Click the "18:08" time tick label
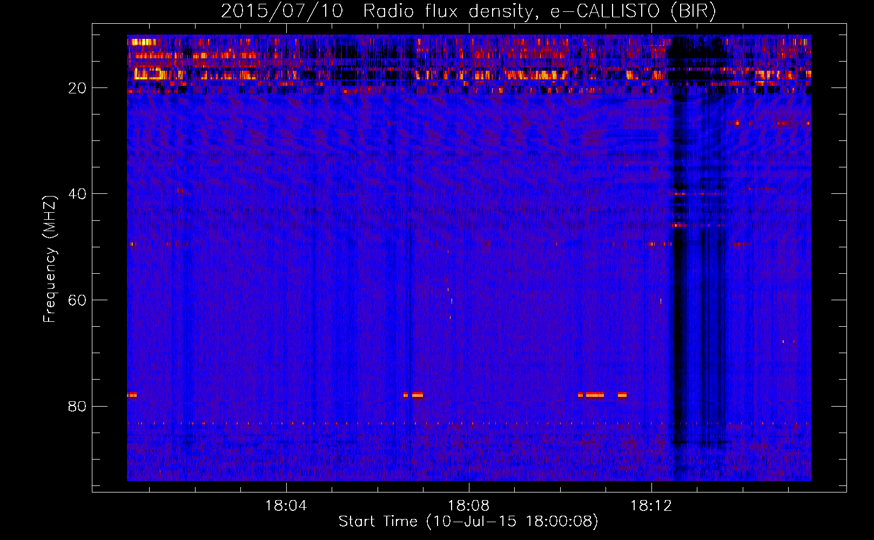This screenshot has width=874, height=540. (x=468, y=506)
